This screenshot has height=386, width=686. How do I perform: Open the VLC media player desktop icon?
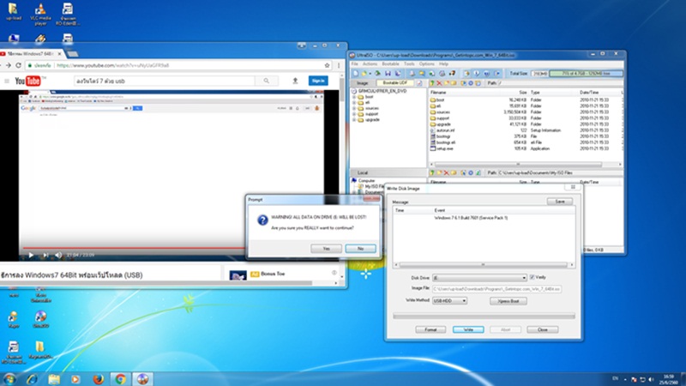[x=40, y=13]
